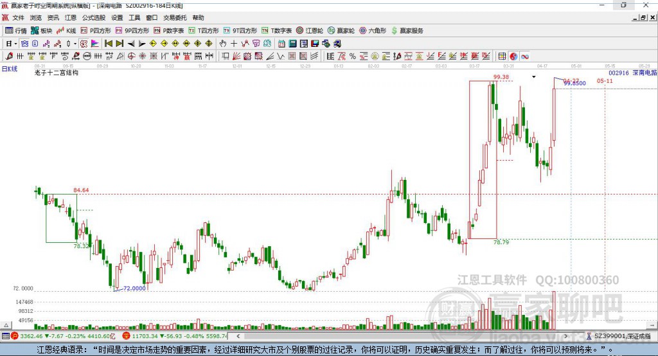Open the 赢家轮 wheel tool

[x=341, y=31]
